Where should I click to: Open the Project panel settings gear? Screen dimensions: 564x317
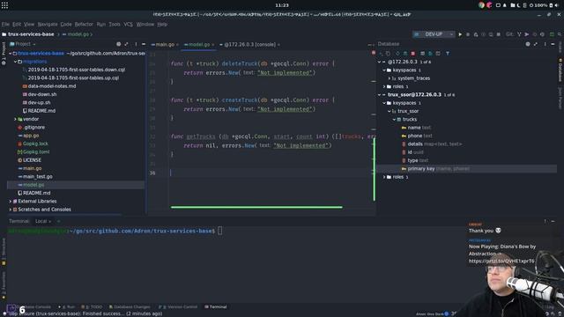coord(118,44)
